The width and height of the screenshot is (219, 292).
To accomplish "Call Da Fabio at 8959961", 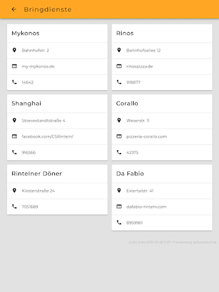I will (x=134, y=223).
